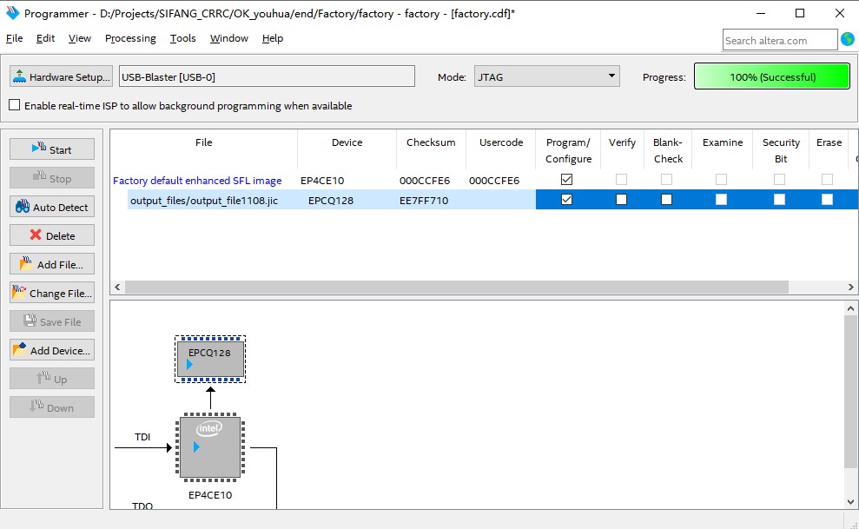Viewport: 859px width, 529px height.
Task: Click Add File button
Action: pyautogui.click(x=52, y=264)
